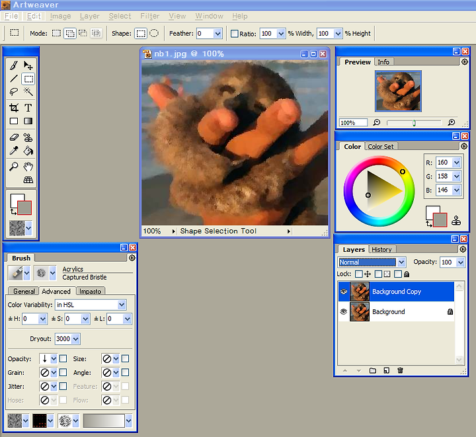This screenshot has width=476, height=437.
Task: Set selection mode to add
Action: tap(70, 33)
